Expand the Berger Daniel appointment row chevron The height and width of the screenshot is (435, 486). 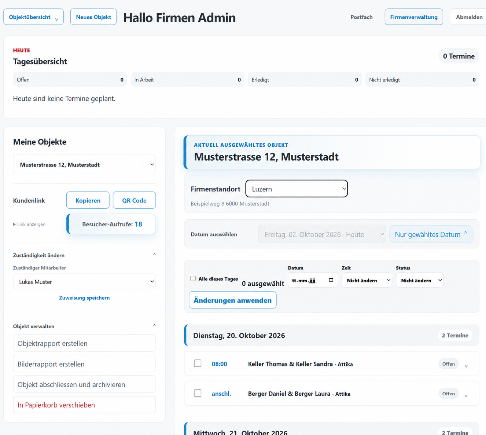coord(466,396)
